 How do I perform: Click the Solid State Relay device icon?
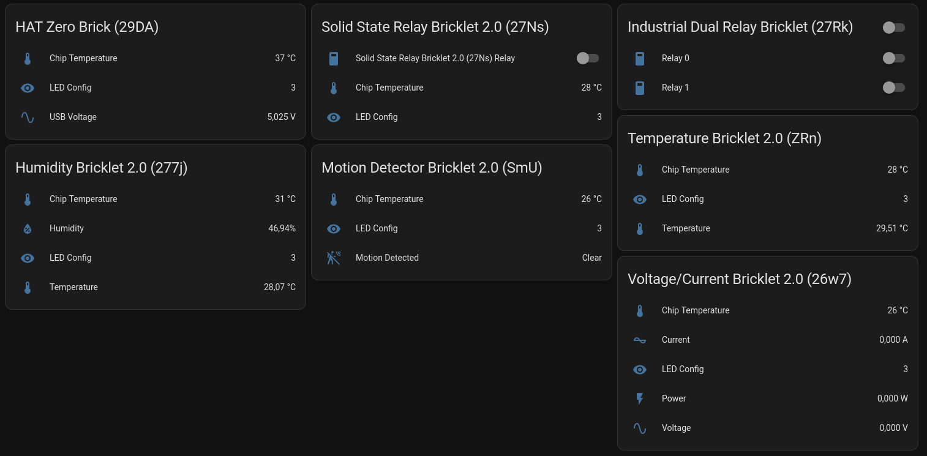(x=334, y=59)
